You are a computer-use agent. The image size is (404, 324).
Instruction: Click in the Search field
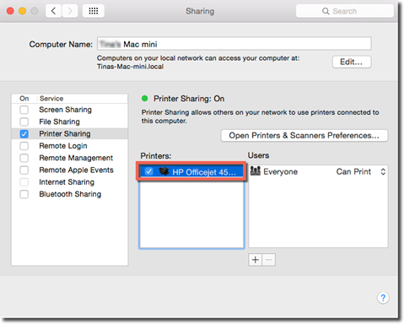point(345,11)
